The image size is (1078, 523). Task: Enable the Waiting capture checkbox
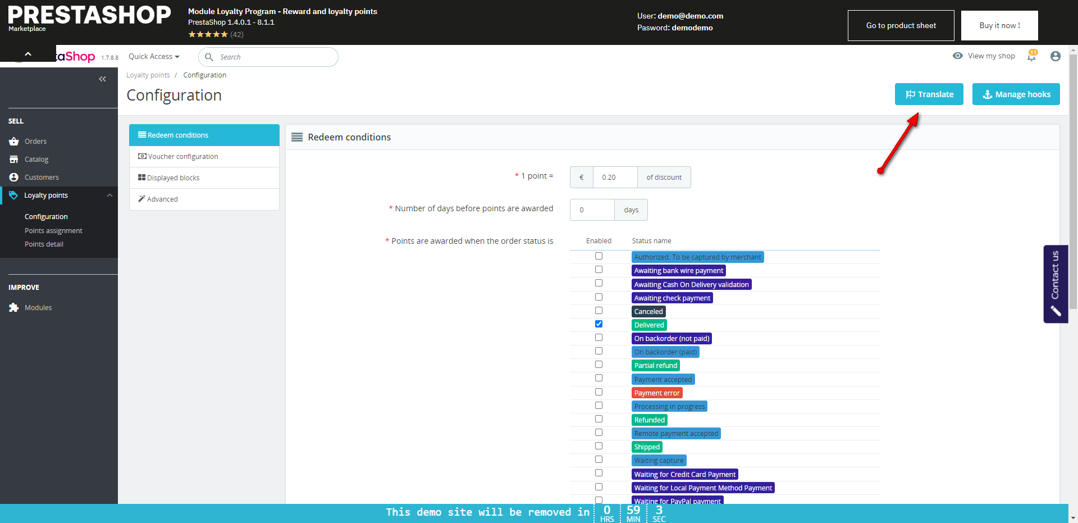tap(599, 460)
